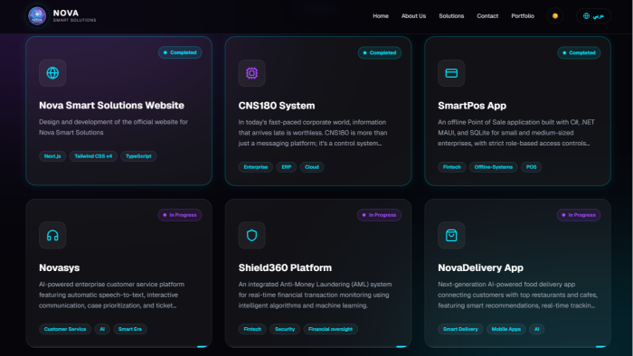Open the Shield360 Platform project title
This screenshot has height=356, width=633.
point(285,267)
